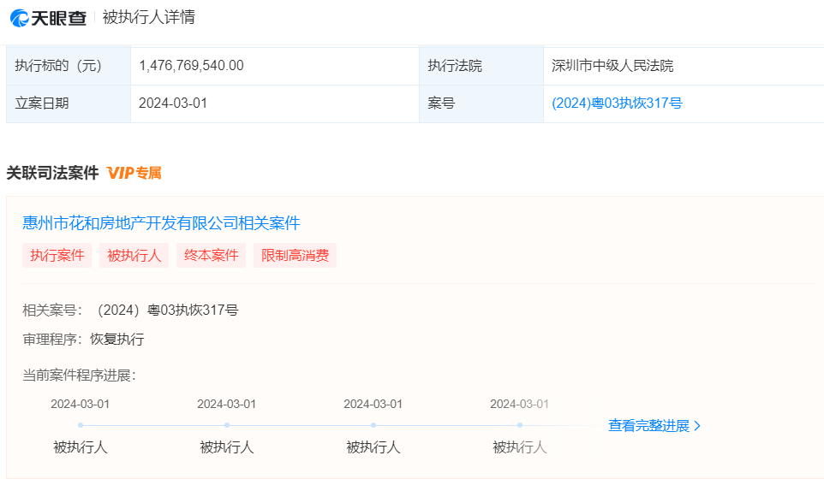
Task: Open case number link (2024)粤03执恢317号 in table
Action: (617, 104)
